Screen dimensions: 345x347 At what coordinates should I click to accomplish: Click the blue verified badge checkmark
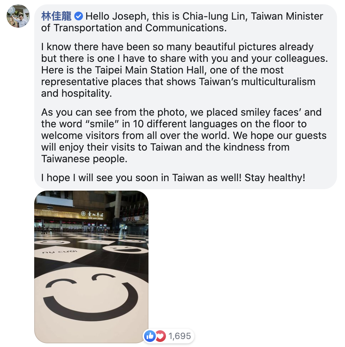tap(78, 16)
